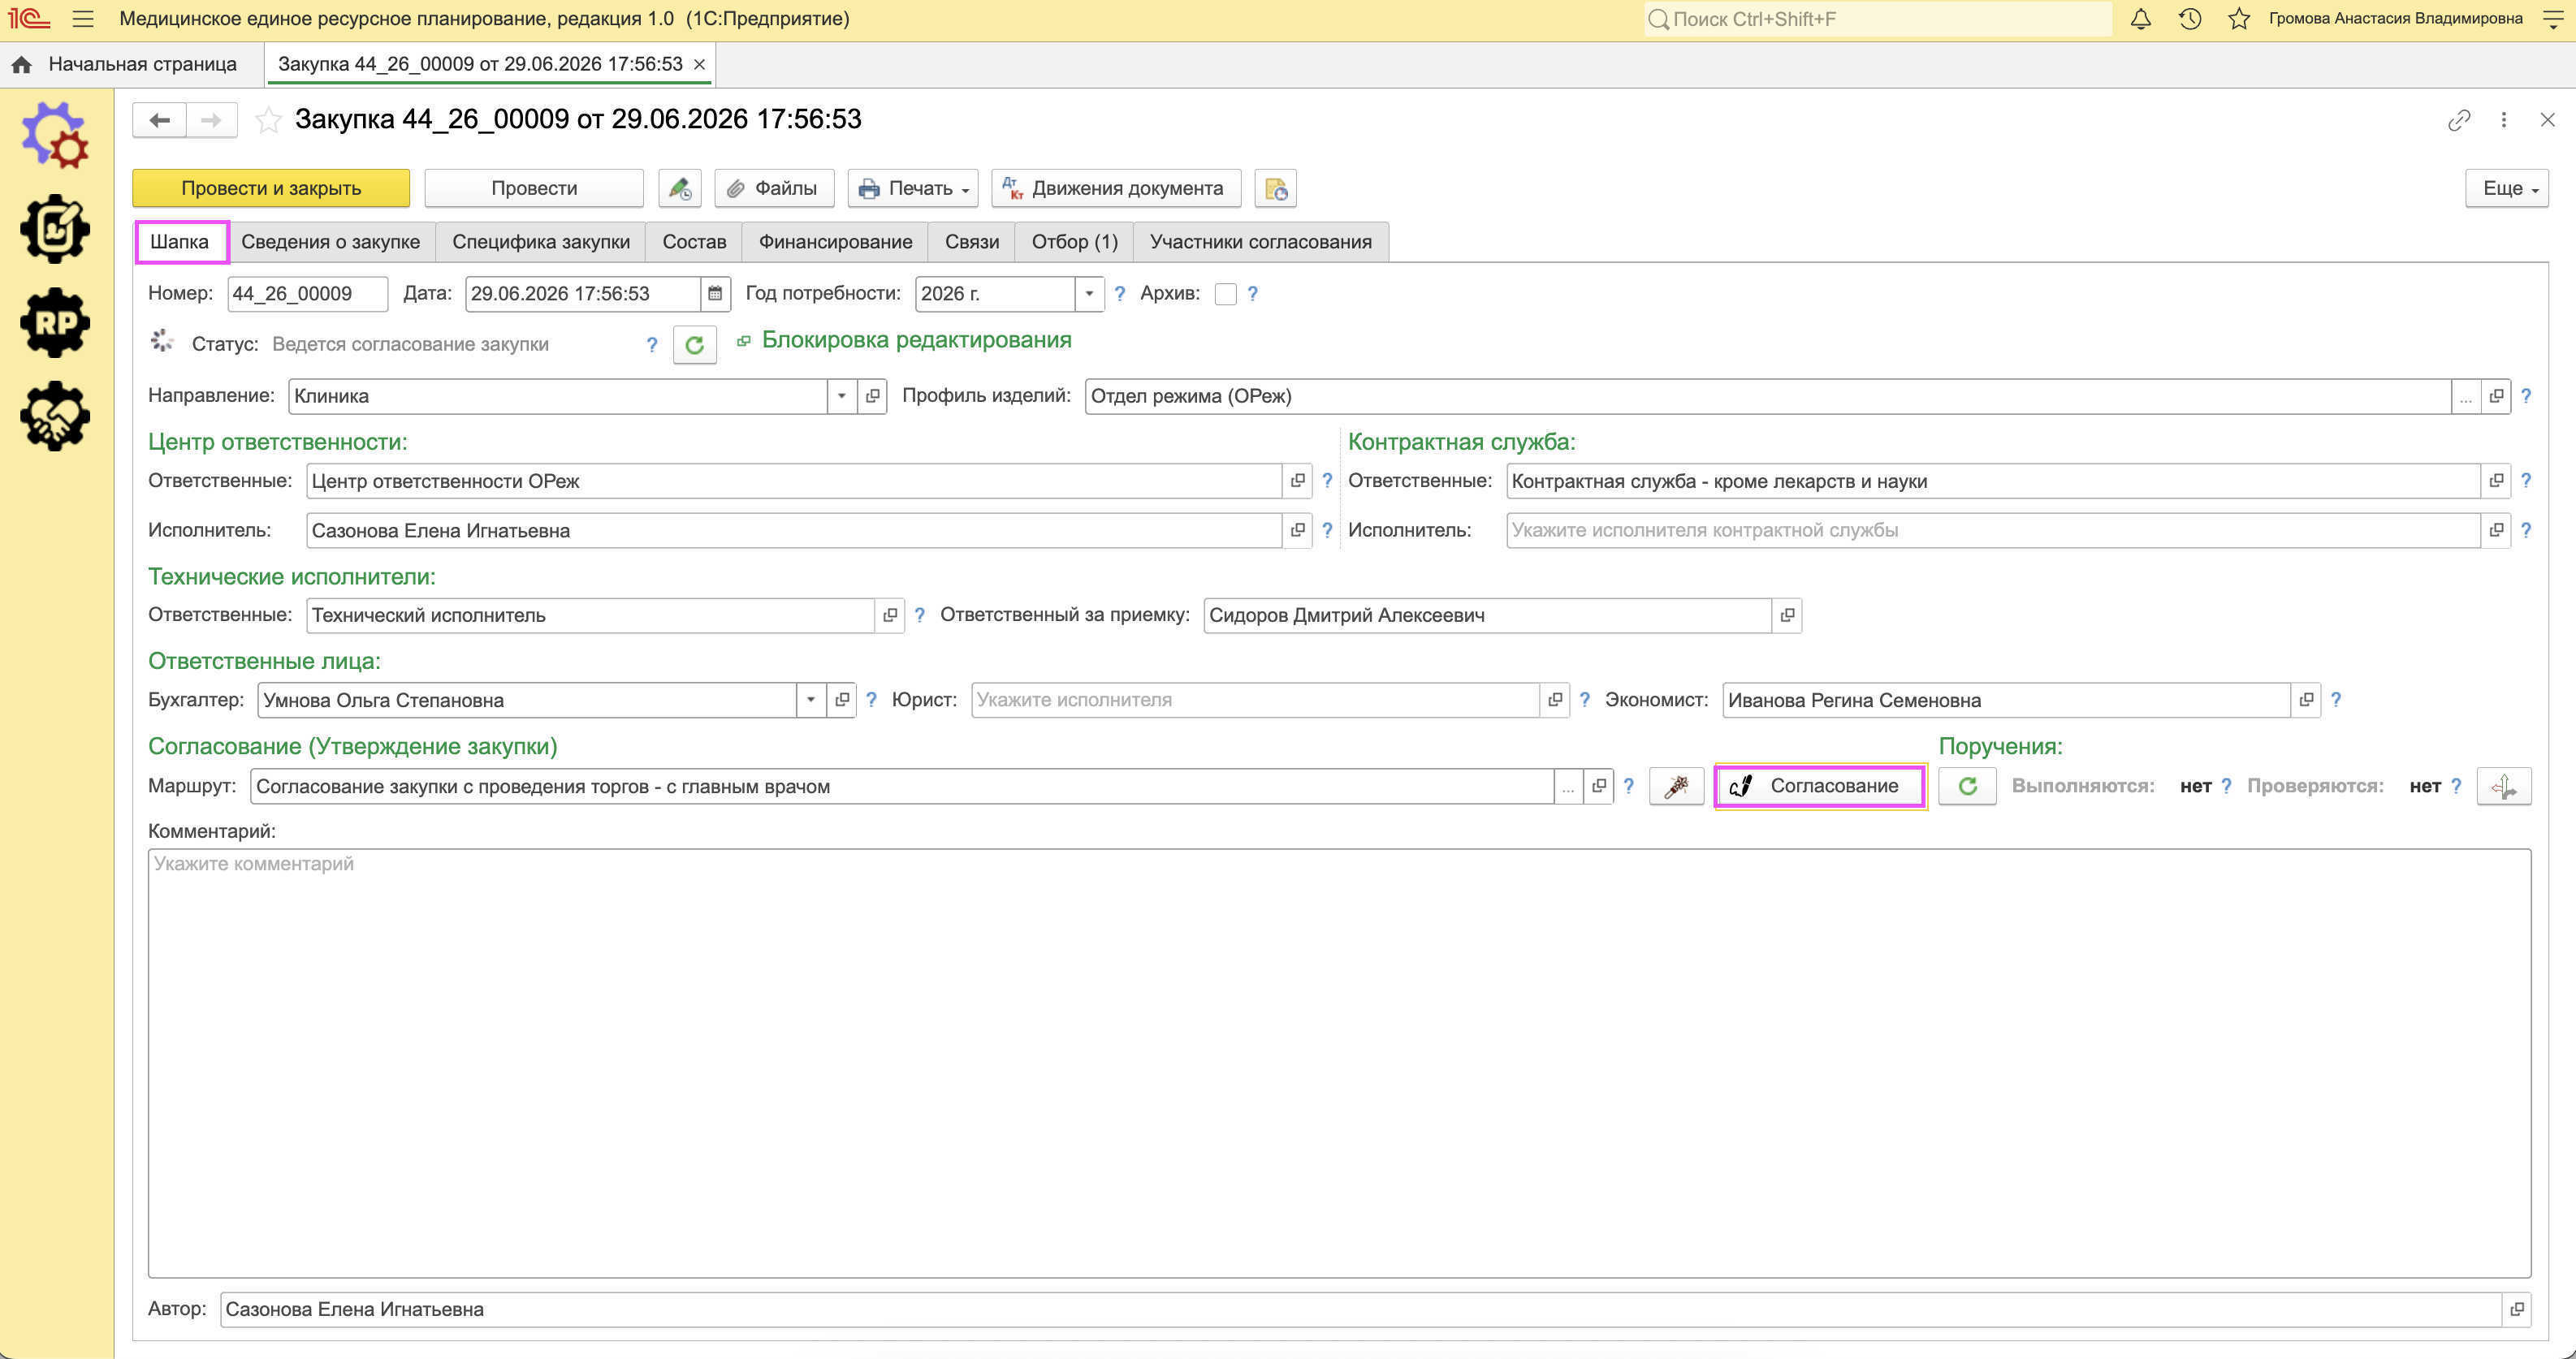Image resolution: width=2576 pixels, height=1359 pixels.
Task: Click the document report icon after Движения документа
Action: pyautogui.click(x=1276, y=188)
